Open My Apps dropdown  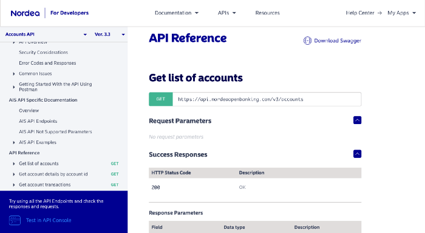(x=401, y=13)
